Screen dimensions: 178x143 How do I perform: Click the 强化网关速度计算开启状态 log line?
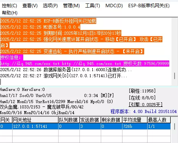pyautogui.click(x=81, y=42)
